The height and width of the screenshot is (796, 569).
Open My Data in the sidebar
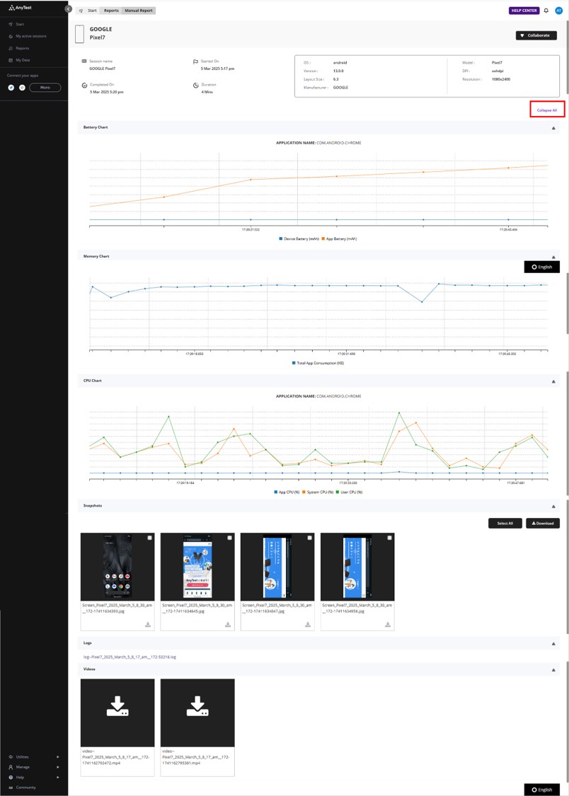23,60
